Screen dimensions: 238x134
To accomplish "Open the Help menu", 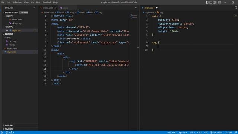I will [55, 3].
